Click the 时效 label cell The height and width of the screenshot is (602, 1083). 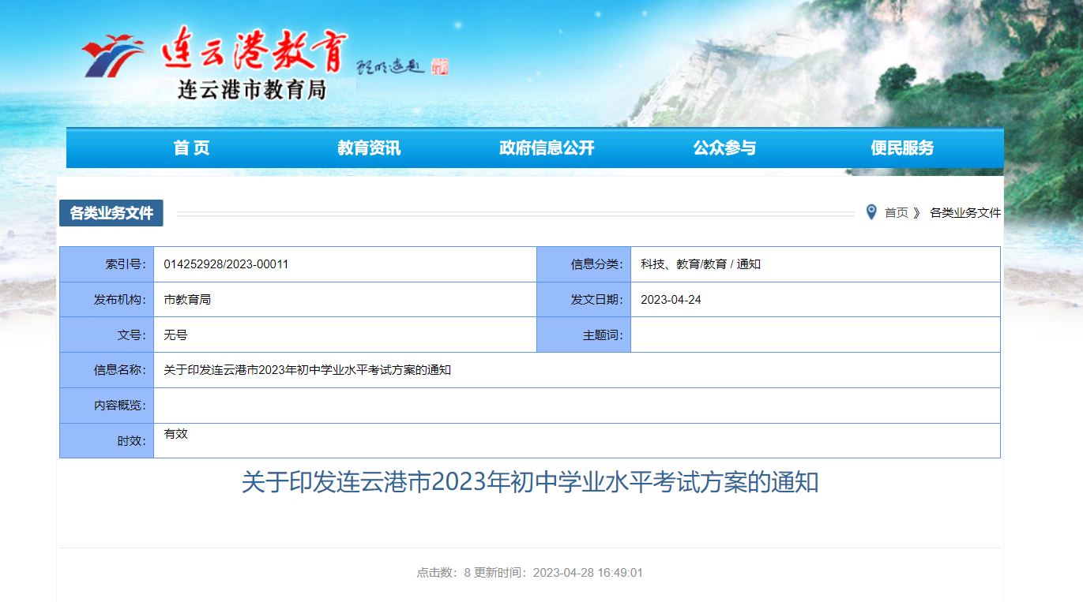(x=107, y=440)
